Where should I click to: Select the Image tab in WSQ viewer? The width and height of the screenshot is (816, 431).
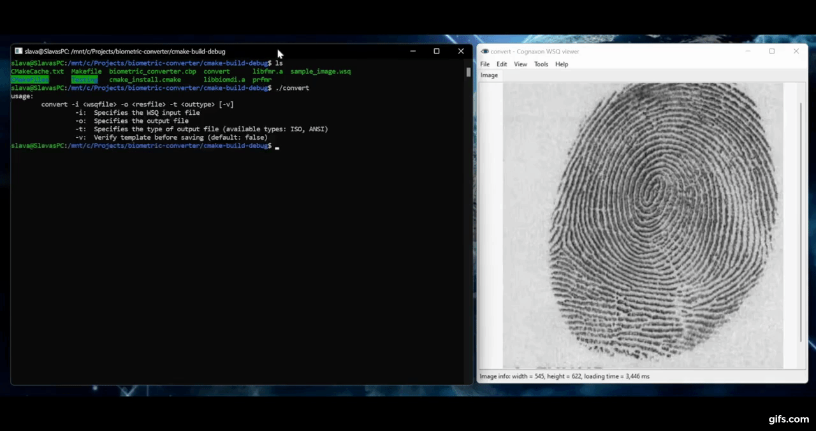(489, 75)
